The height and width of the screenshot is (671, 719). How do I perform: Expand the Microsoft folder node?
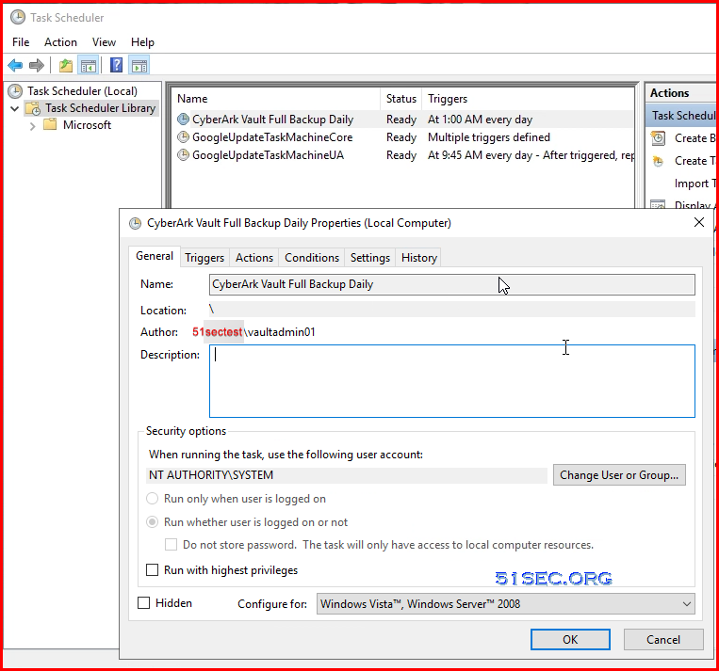click(32, 125)
